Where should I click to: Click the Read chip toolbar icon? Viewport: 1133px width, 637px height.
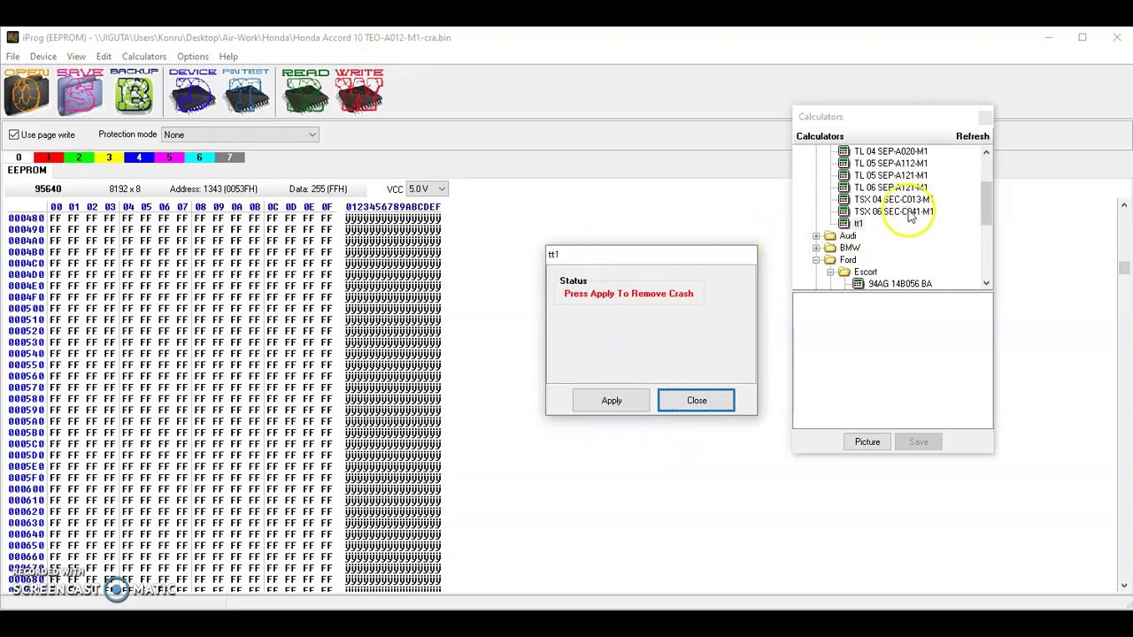pyautogui.click(x=305, y=92)
